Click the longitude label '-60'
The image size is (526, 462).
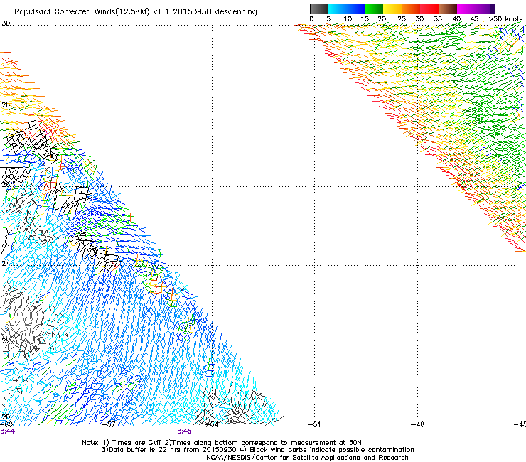click(6, 424)
